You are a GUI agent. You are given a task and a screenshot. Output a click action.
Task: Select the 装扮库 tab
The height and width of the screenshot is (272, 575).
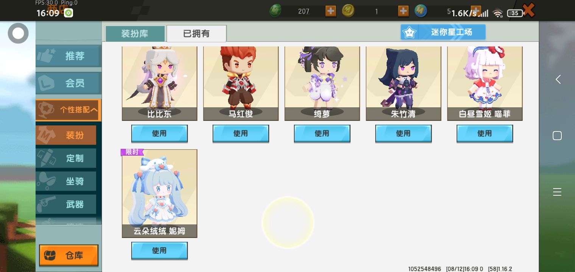tap(135, 34)
